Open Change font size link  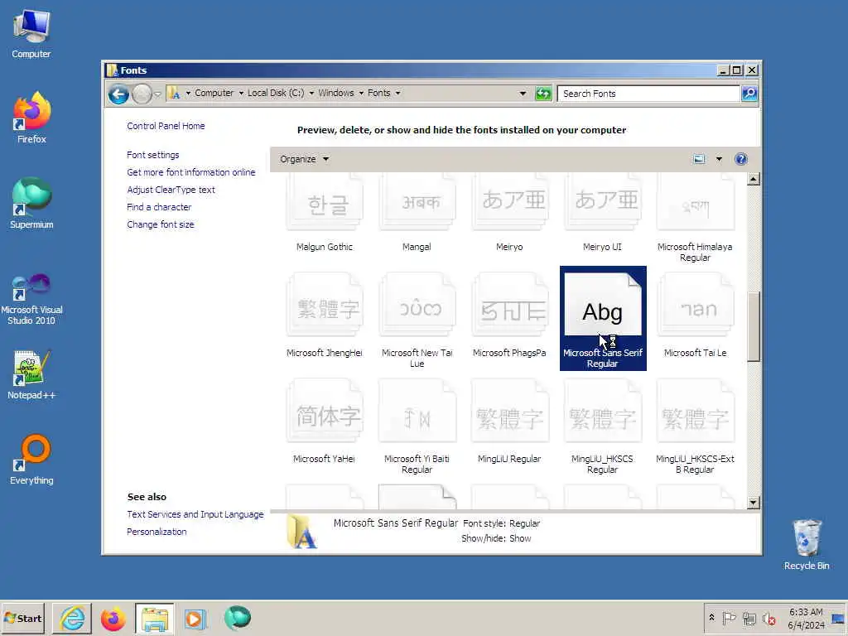pyautogui.click(x=160, y=224)
